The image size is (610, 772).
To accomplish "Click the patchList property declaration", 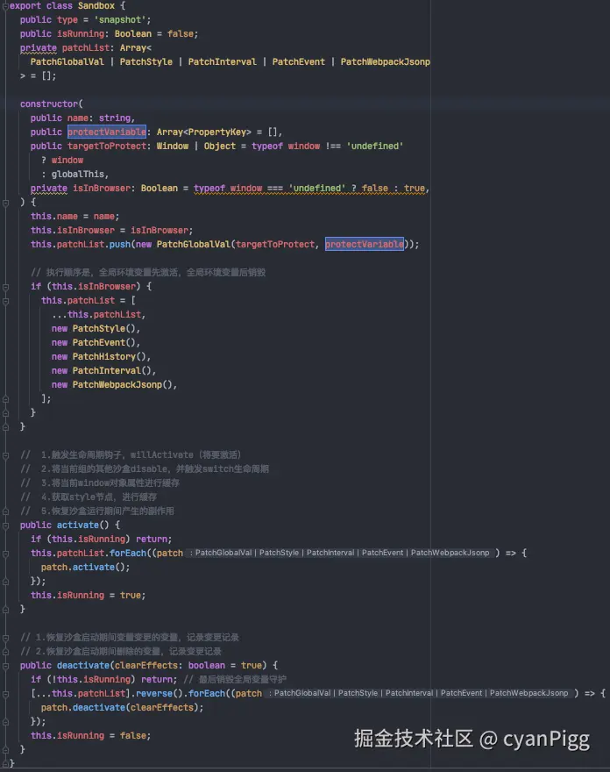I will pos(86,47).
